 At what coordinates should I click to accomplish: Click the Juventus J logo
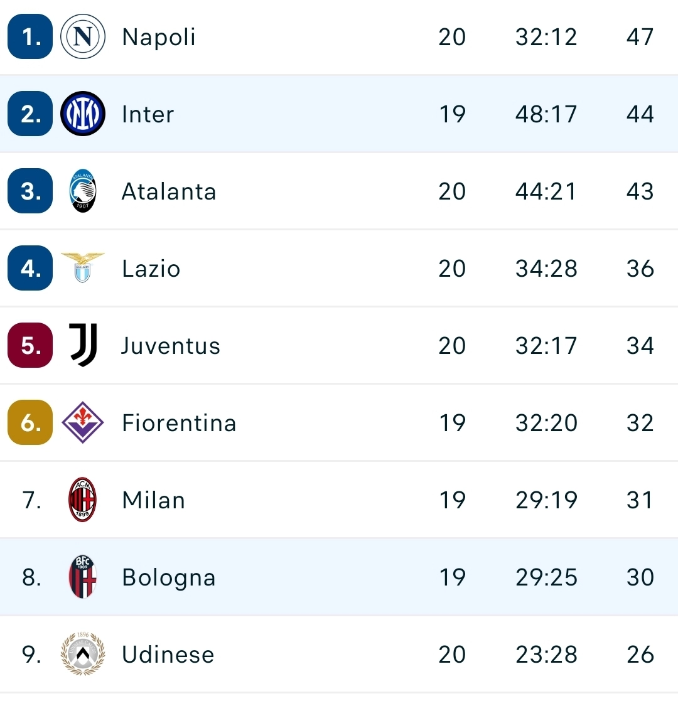coord(83,345)
